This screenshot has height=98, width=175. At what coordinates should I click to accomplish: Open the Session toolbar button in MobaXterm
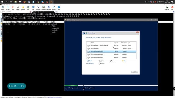tap(2, 8)
